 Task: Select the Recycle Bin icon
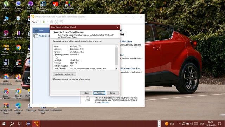pyautogui.click(x=18, y=20)
